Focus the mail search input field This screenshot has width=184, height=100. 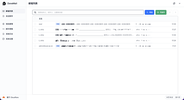coord(88,12)
